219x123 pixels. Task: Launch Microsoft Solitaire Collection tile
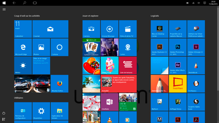coord(91,47)
